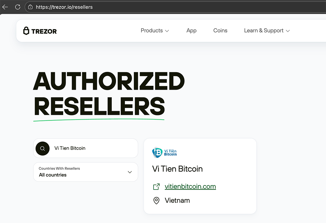
Task: Click the location pin icon next to Vietnam
Action: (156, 201)
